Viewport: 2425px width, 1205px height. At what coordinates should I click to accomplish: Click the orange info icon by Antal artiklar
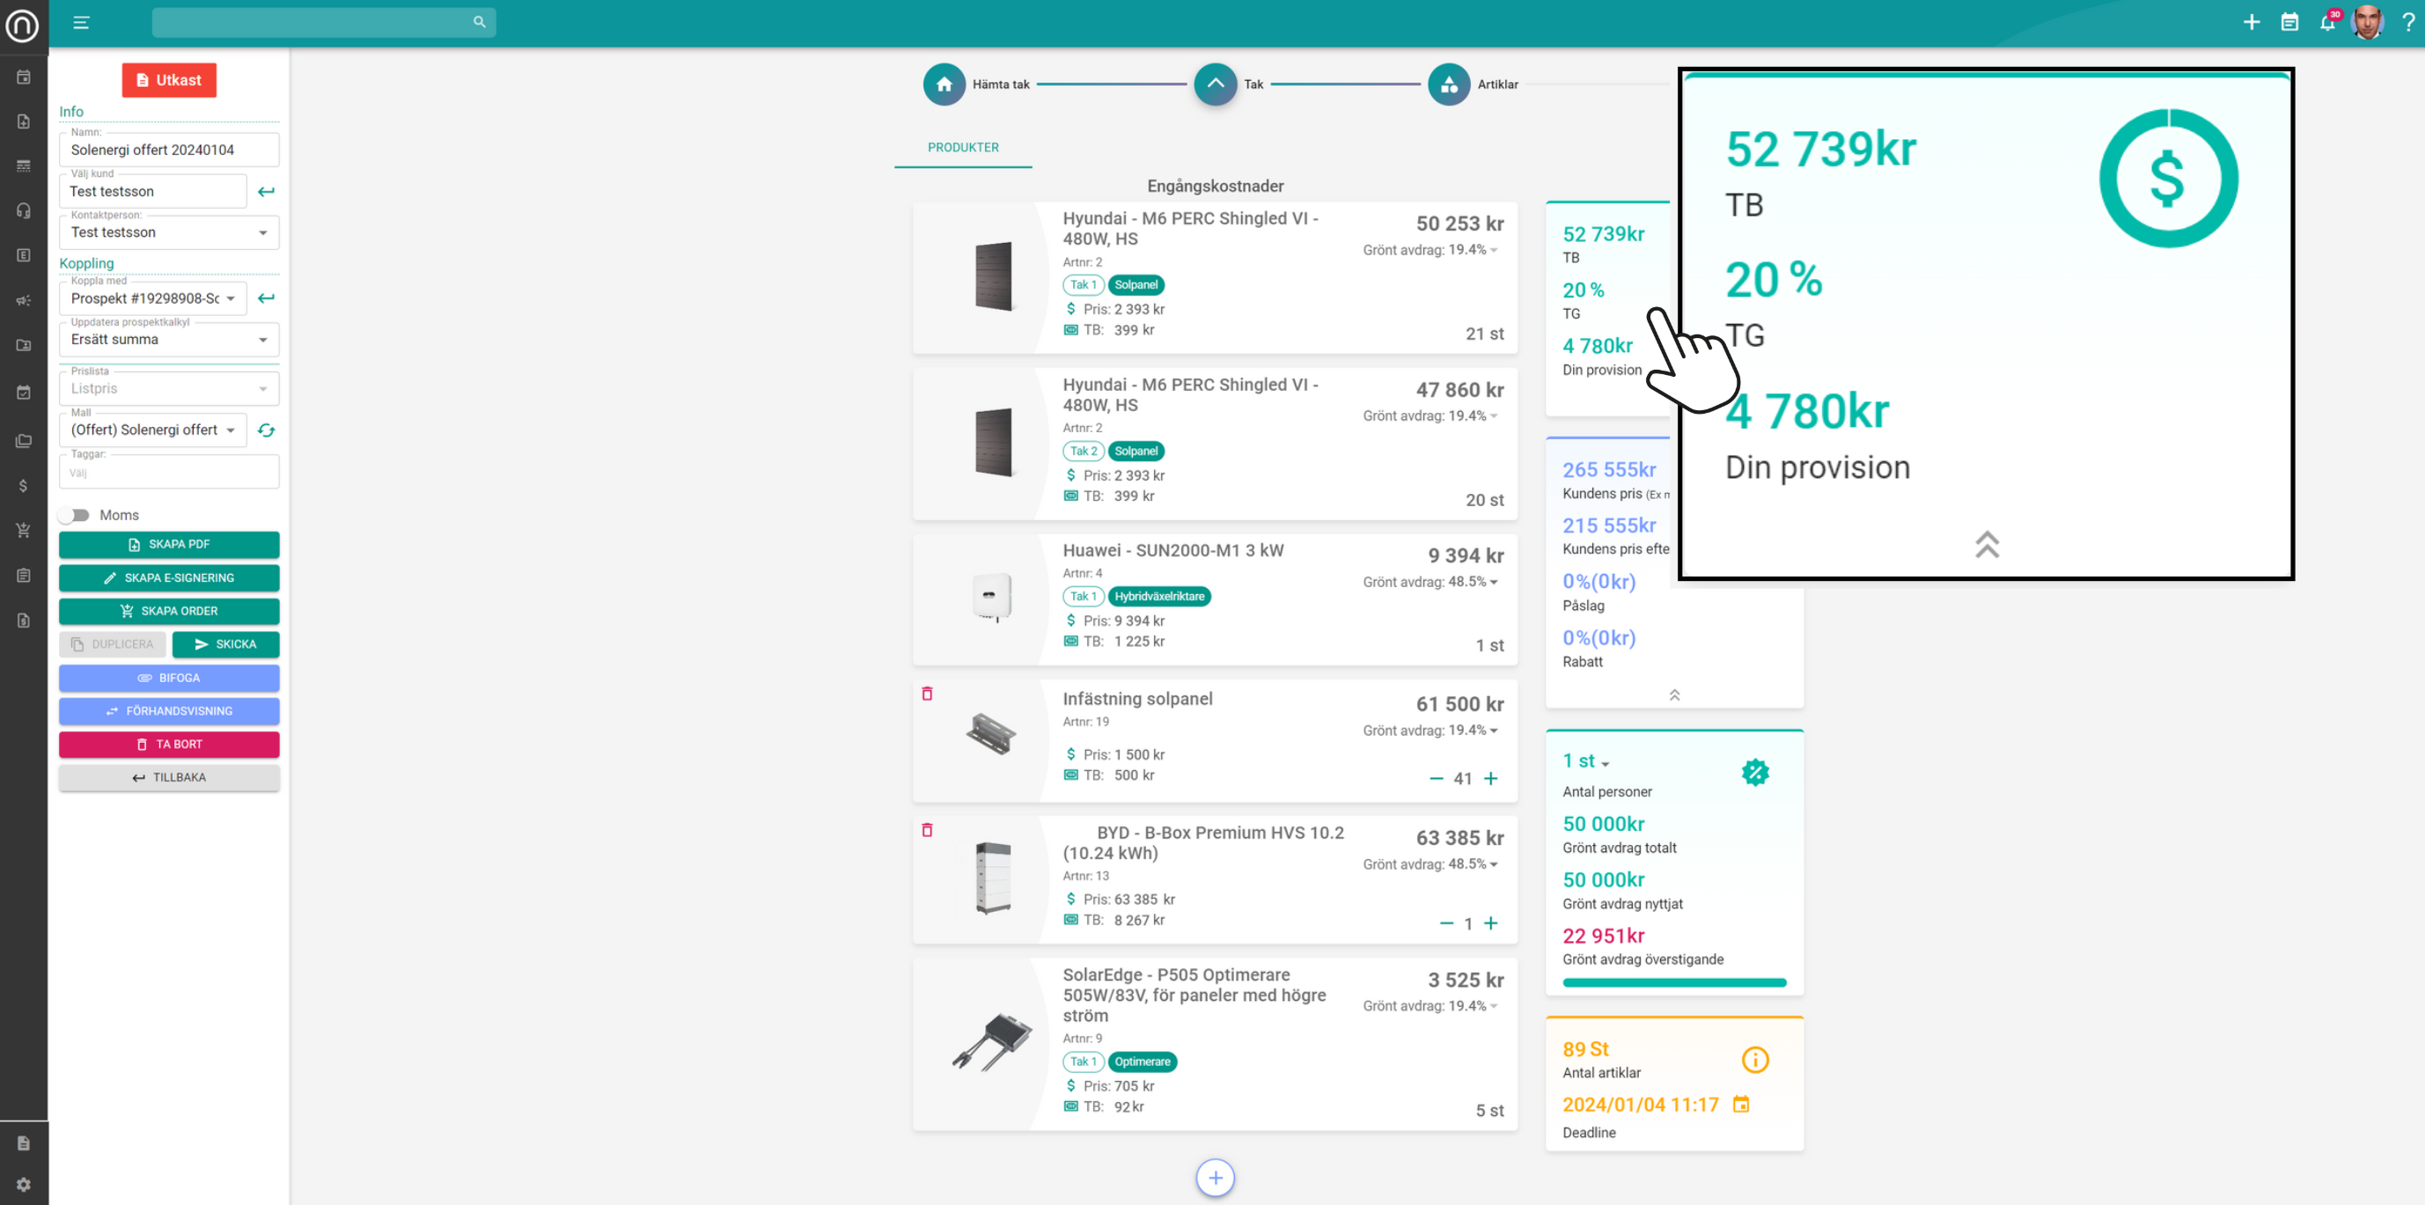pos(1755,1060)
